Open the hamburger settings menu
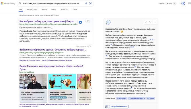This screenshot has height=109, width=191. pos(189,3)
